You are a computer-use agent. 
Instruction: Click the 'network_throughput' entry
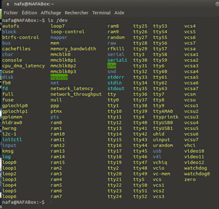pos(76,94)
